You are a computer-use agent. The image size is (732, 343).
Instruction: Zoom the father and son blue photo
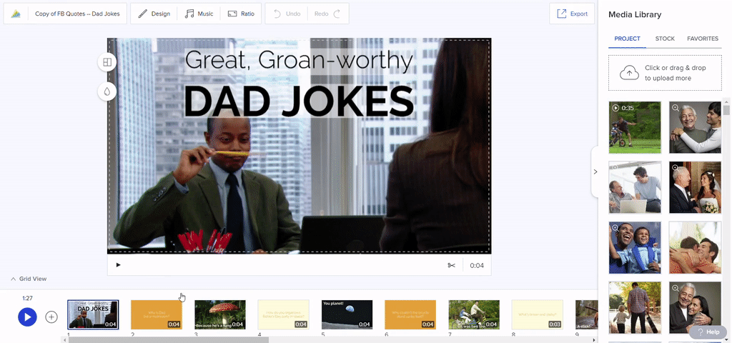(x=615, y=228)
